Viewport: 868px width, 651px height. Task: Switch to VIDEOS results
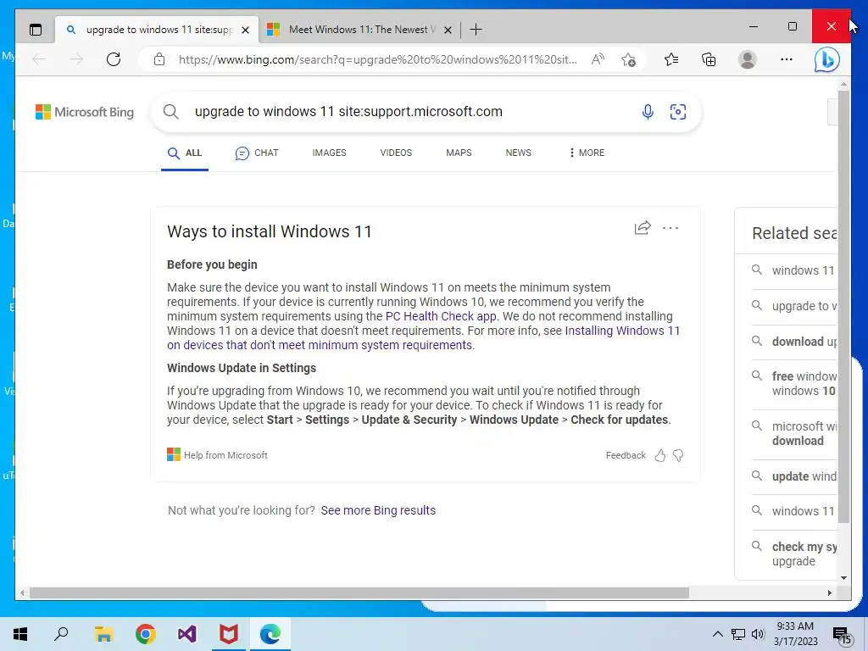click(x=396, y=153)
